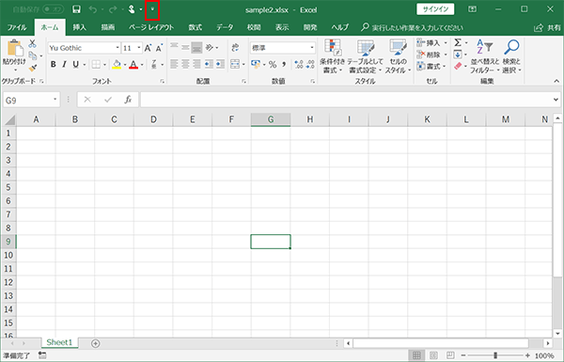564x362 pixels.
Task: Click the AutoSum sigma icon
Action: click(458, 43)
